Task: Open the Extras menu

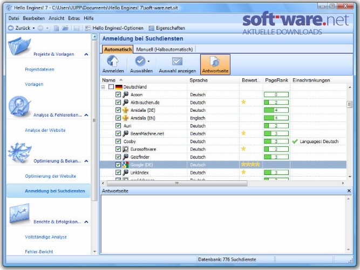Action: pyautogui.click(x=74, y=18)
